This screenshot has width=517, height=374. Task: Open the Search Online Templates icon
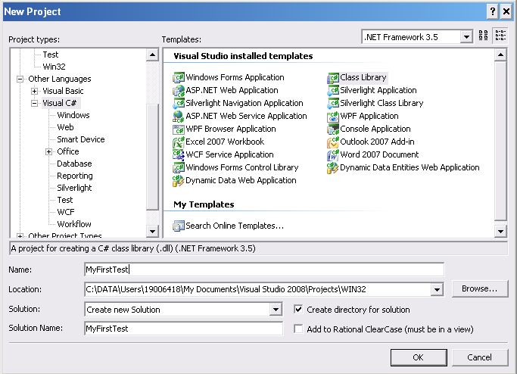coord(179,226)
